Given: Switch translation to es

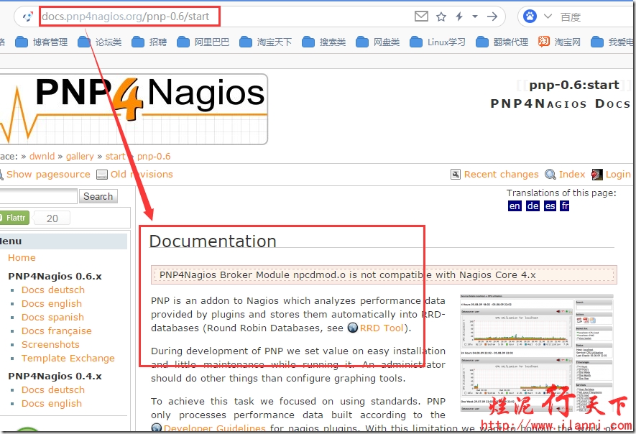Looking at the screenshot, I should 550,206.
